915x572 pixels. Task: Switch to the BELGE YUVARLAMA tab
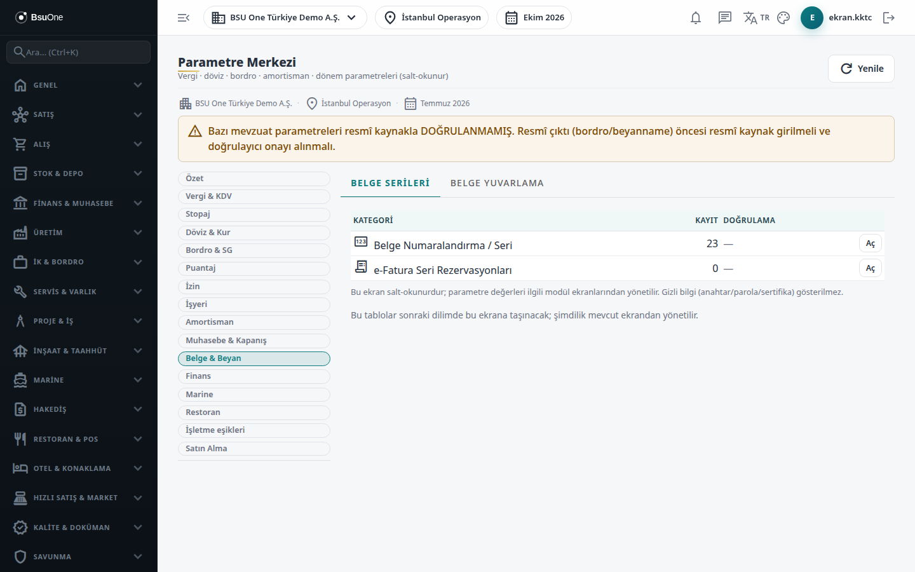[497, 183]
